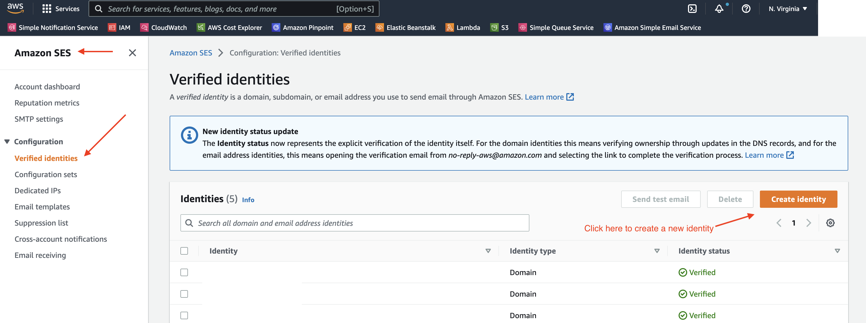The width and height of the screenshot is (866, 323).
Task: Open the S3 shortcut
Action: [x=499, y=27]
